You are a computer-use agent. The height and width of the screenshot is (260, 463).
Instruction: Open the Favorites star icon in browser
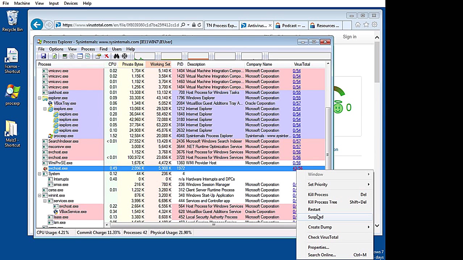[x=366, y=25]
